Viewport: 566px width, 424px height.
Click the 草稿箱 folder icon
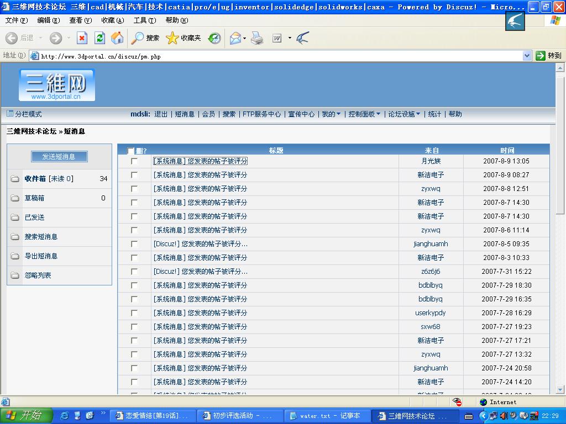(15, 198)
